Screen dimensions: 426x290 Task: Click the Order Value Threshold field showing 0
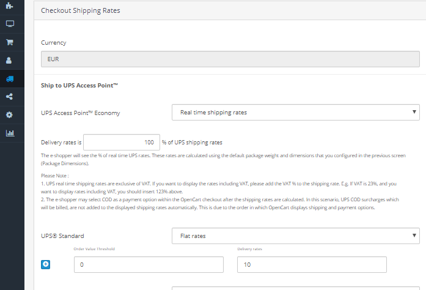click(x=149, y=264)
